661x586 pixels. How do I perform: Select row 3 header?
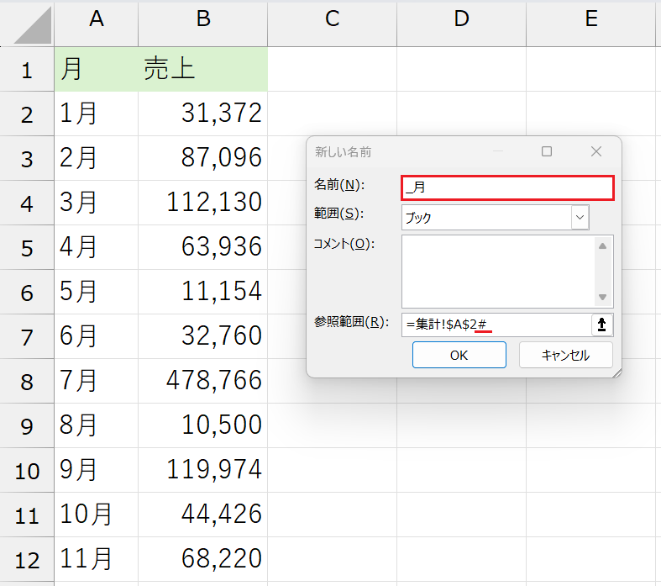tap(27, 158)
